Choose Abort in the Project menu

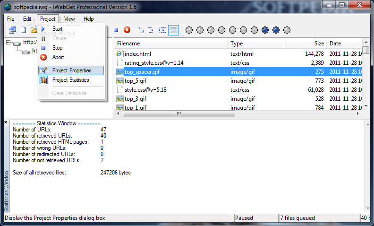click(x=71, y=57)
